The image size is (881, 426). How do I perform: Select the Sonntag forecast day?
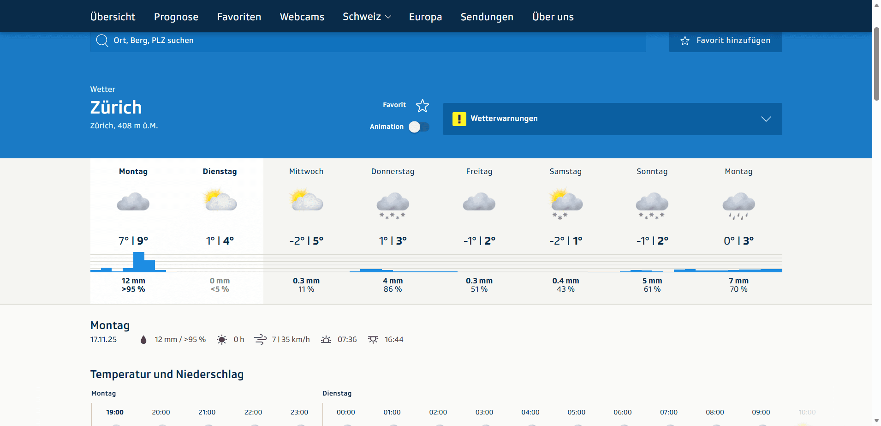click(652, 231)
